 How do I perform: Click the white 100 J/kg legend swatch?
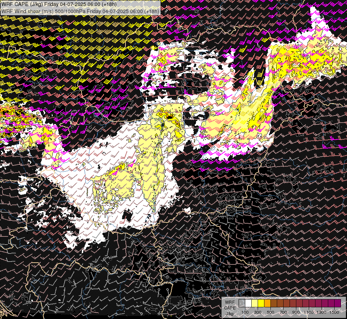click(x=248, y=303)
